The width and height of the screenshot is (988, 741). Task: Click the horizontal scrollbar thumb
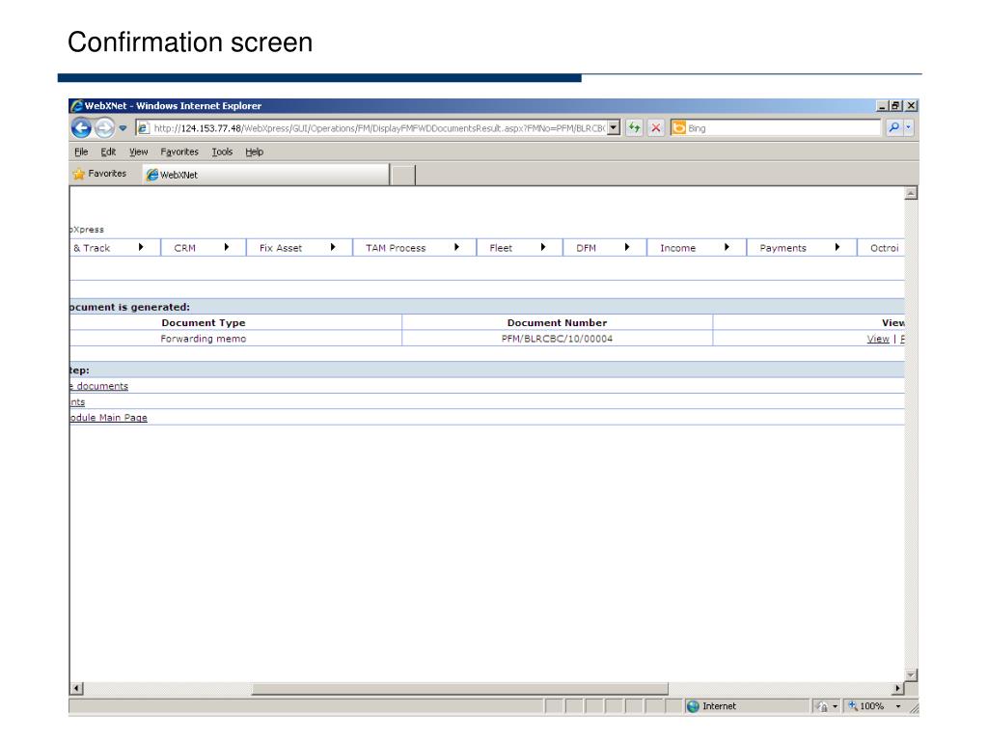(x=459, y=688)
